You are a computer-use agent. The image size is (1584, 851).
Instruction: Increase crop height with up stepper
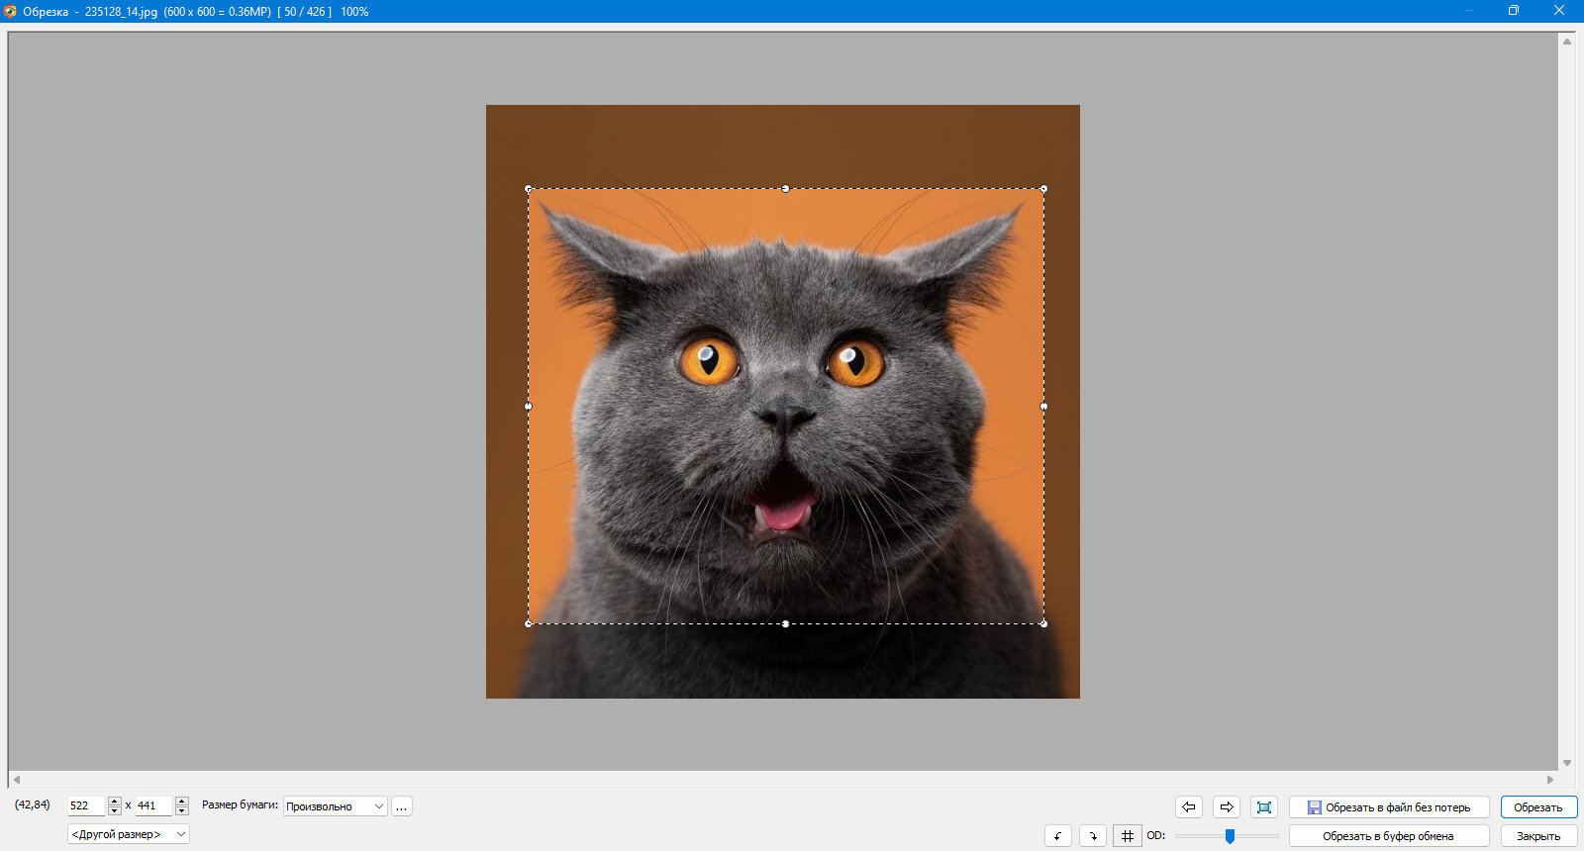[182, 801]
